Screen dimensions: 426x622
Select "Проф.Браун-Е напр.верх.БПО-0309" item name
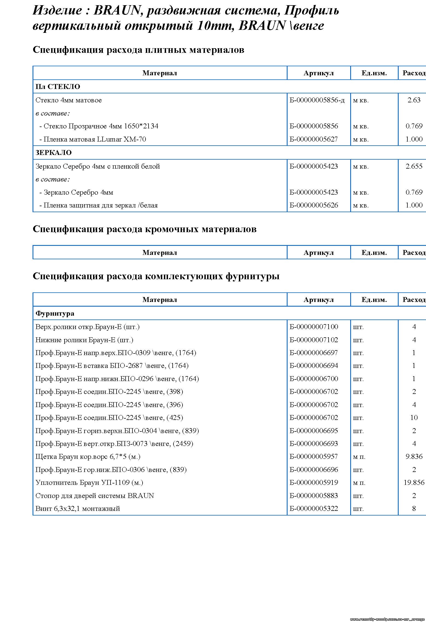click(116, 353)
